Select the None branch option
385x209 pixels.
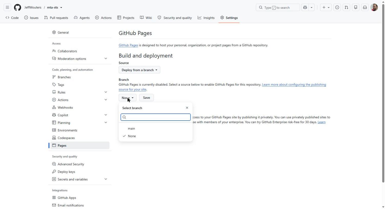pos(156,136)
